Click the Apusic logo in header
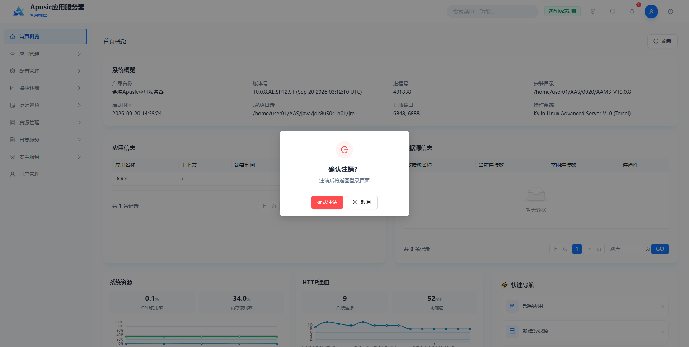Screen dimensions: 689x347 (18, 11)
